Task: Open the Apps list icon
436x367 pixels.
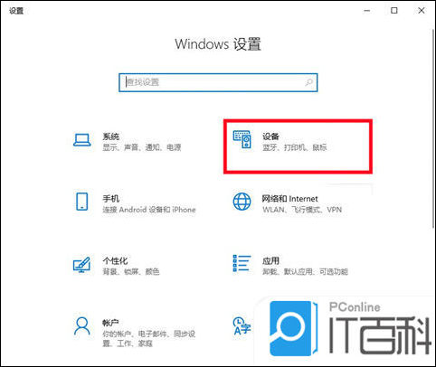Action: pyautogui.click(x=242, y=263)
